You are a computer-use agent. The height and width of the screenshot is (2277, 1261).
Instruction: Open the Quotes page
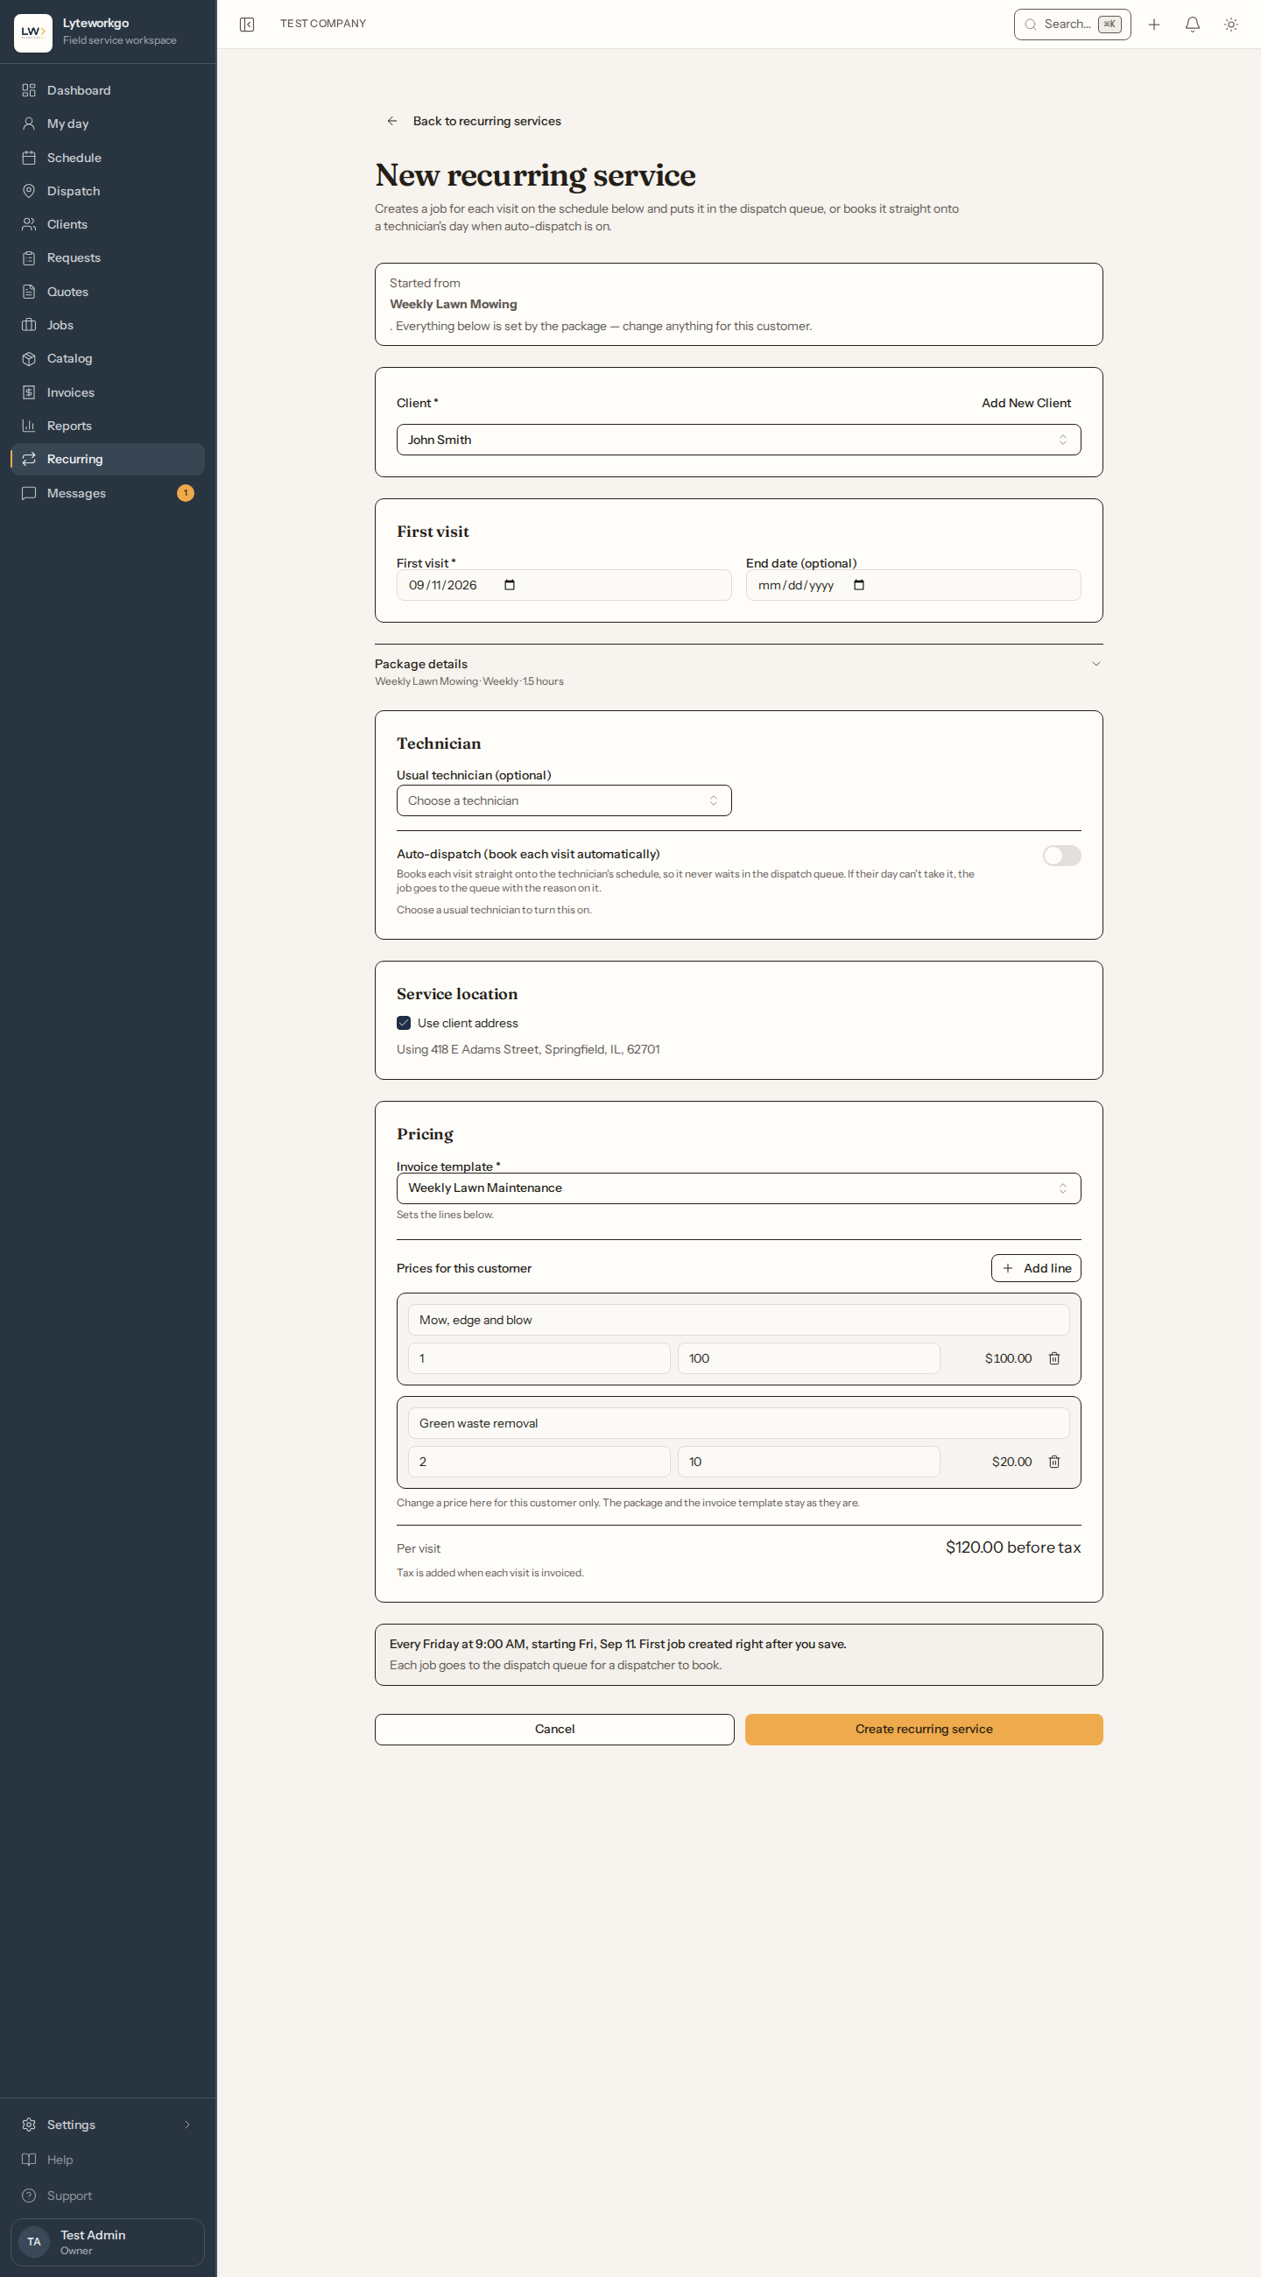click(108, 292)
